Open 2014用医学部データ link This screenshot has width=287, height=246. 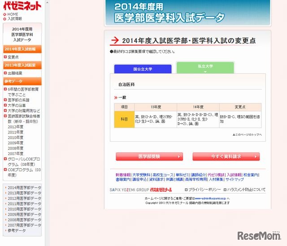24,188
